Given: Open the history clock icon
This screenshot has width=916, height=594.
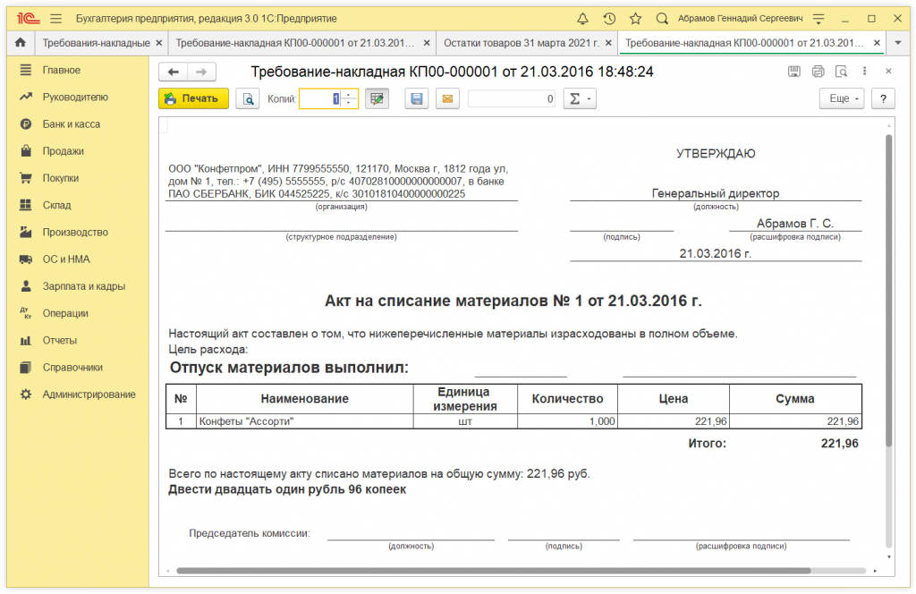Looking at the screenshot, I should (609, 18).
